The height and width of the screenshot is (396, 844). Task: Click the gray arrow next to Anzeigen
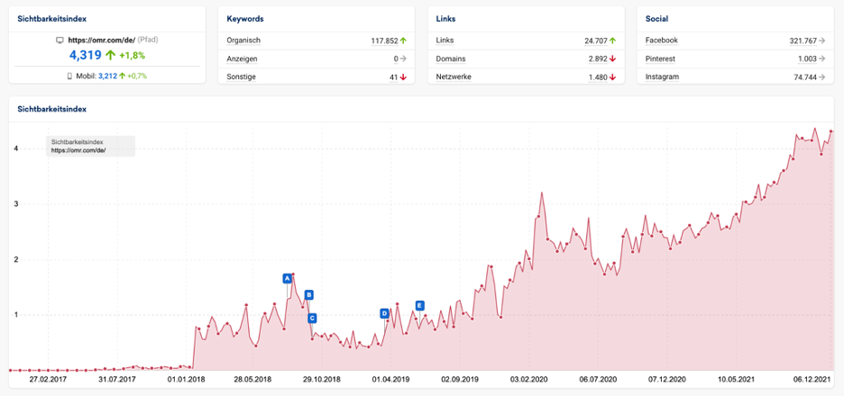(x=403, y=58)
